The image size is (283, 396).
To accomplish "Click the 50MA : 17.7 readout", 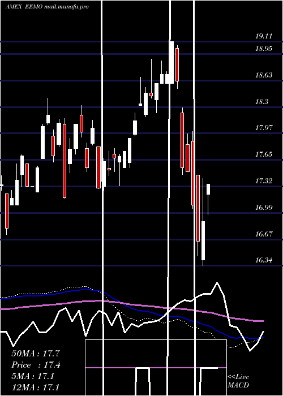I will pyautogui.click(x=36, y=354).
